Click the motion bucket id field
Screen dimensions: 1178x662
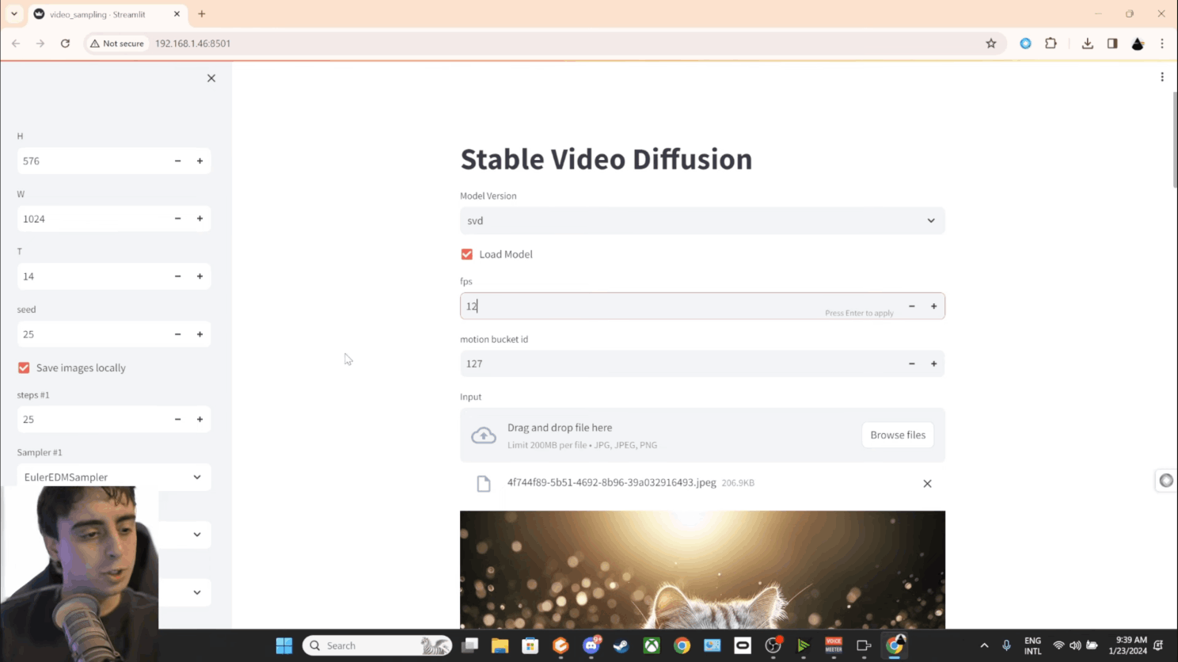point(681,363)
